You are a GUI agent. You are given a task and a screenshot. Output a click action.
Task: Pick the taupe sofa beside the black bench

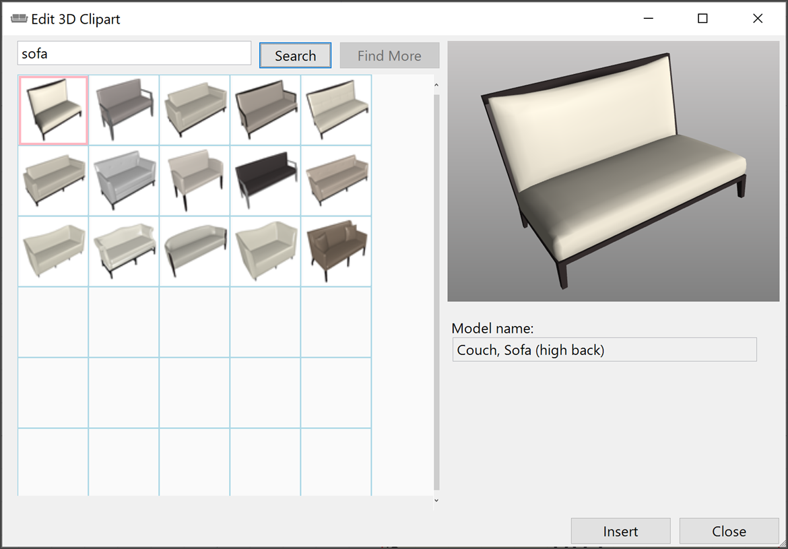pos(336,181)
